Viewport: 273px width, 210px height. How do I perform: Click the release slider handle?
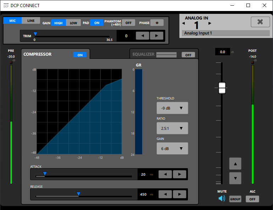click(x=78, y=194)
